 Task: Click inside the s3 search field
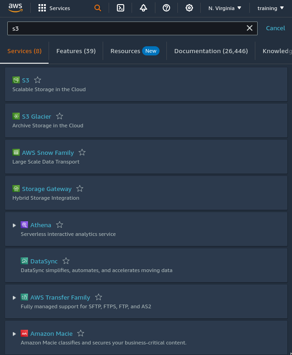[x=124, y=28]
